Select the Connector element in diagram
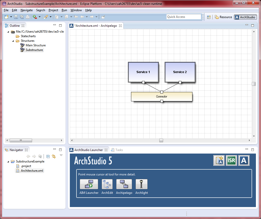261x219 pixels. [x=162, y=97]
